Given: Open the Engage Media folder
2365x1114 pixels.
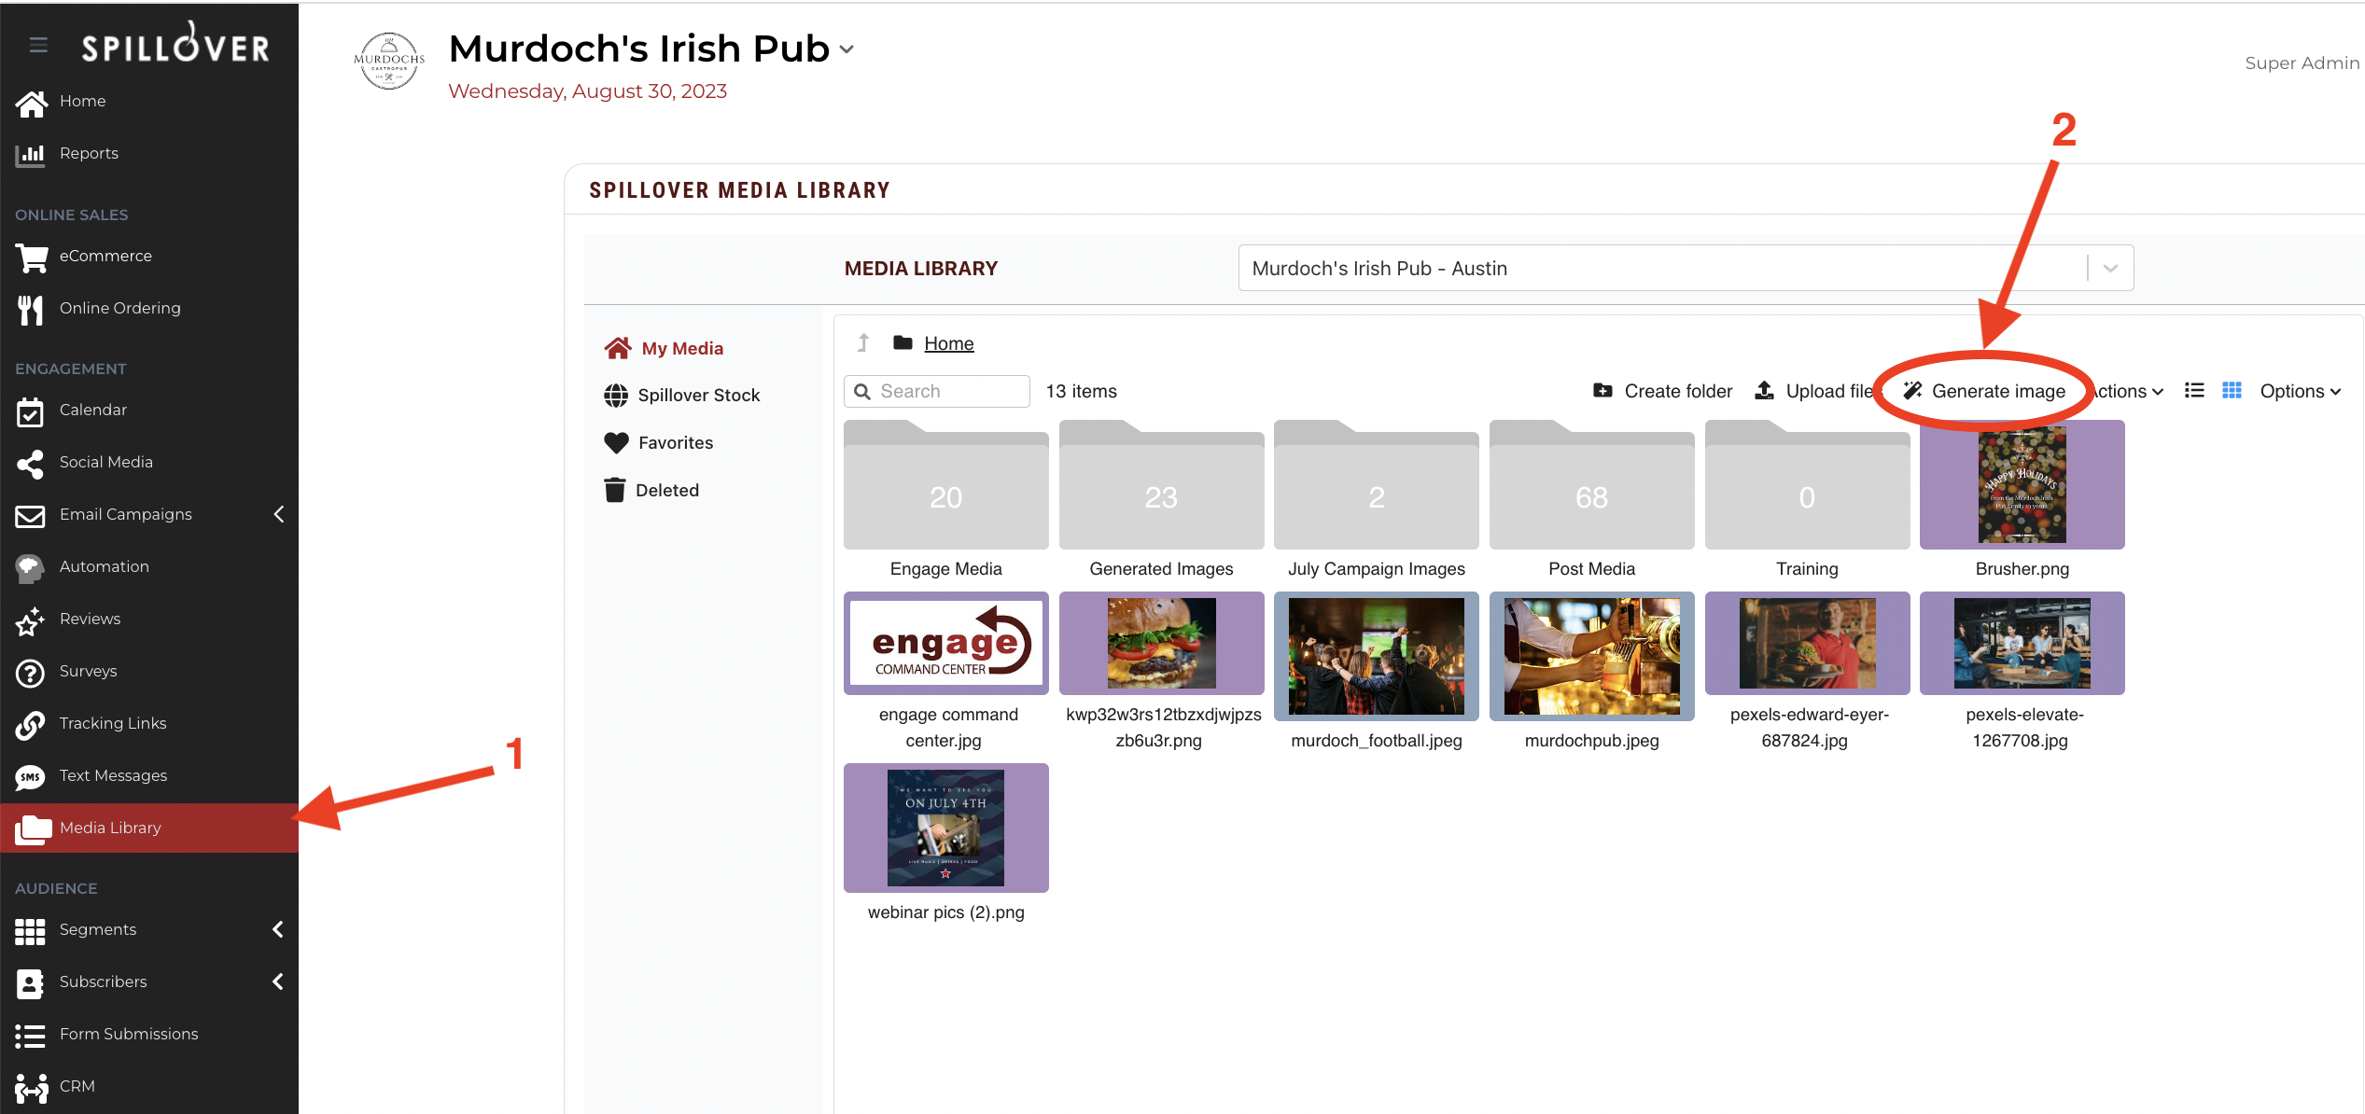Looking at the screenshot, I should pyautogui.click(x=946, y=485).
